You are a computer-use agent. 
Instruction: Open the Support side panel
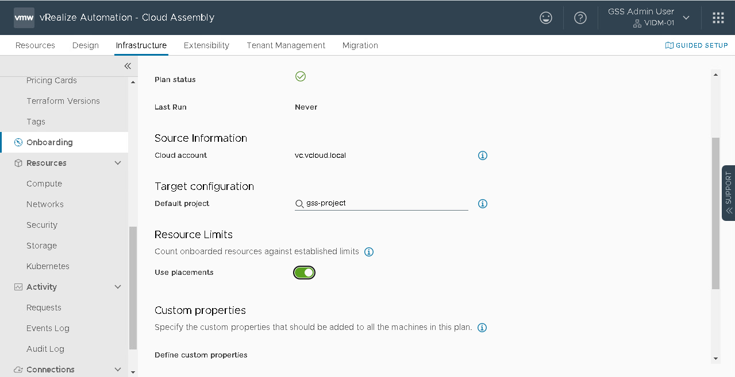click(728, 193)
